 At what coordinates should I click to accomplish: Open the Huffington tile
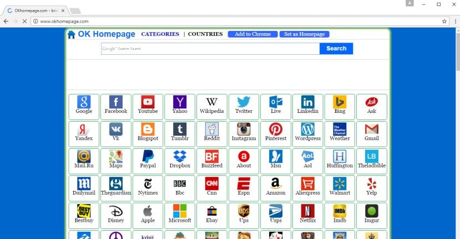coord(340,161)
